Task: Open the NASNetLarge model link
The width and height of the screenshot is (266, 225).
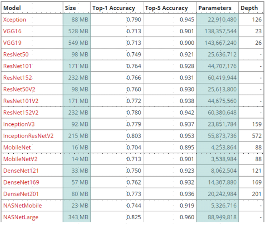Action: (21, 217)
